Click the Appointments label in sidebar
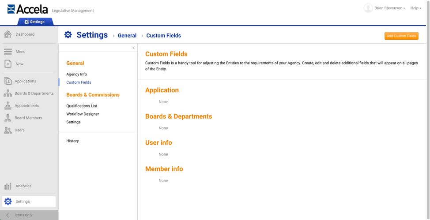 [27, 105]
